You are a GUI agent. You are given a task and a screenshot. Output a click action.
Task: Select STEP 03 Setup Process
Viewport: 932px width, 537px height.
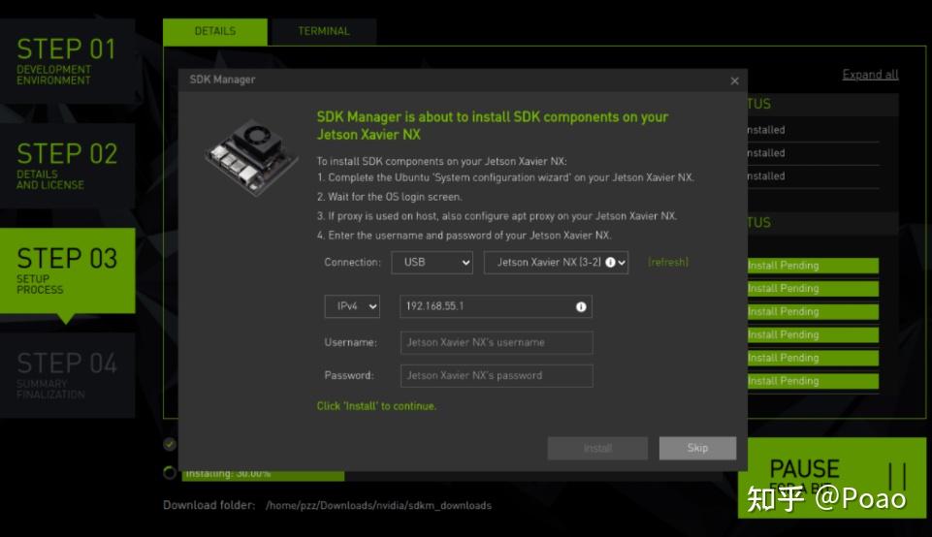tap(67, 270)
